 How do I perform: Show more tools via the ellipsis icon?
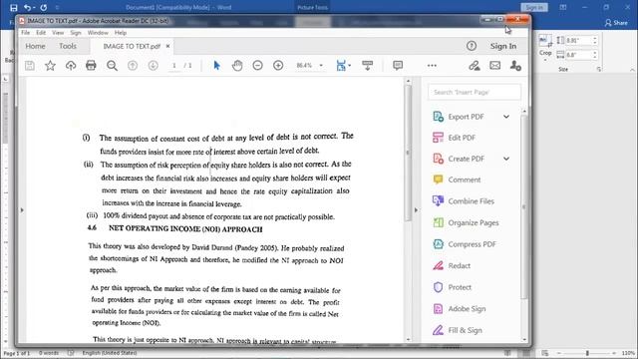tap(432, 66)
